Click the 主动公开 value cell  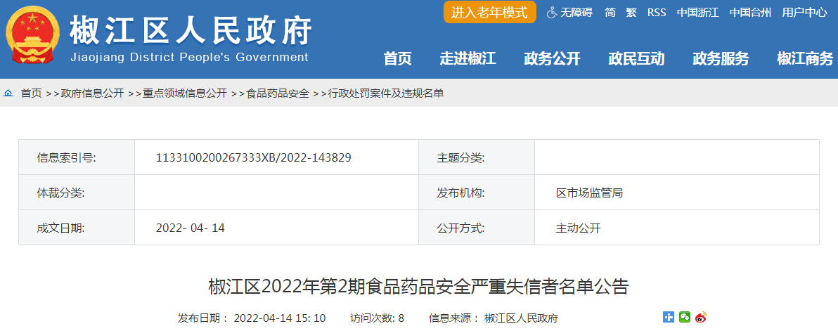click(x=676, y=228)
